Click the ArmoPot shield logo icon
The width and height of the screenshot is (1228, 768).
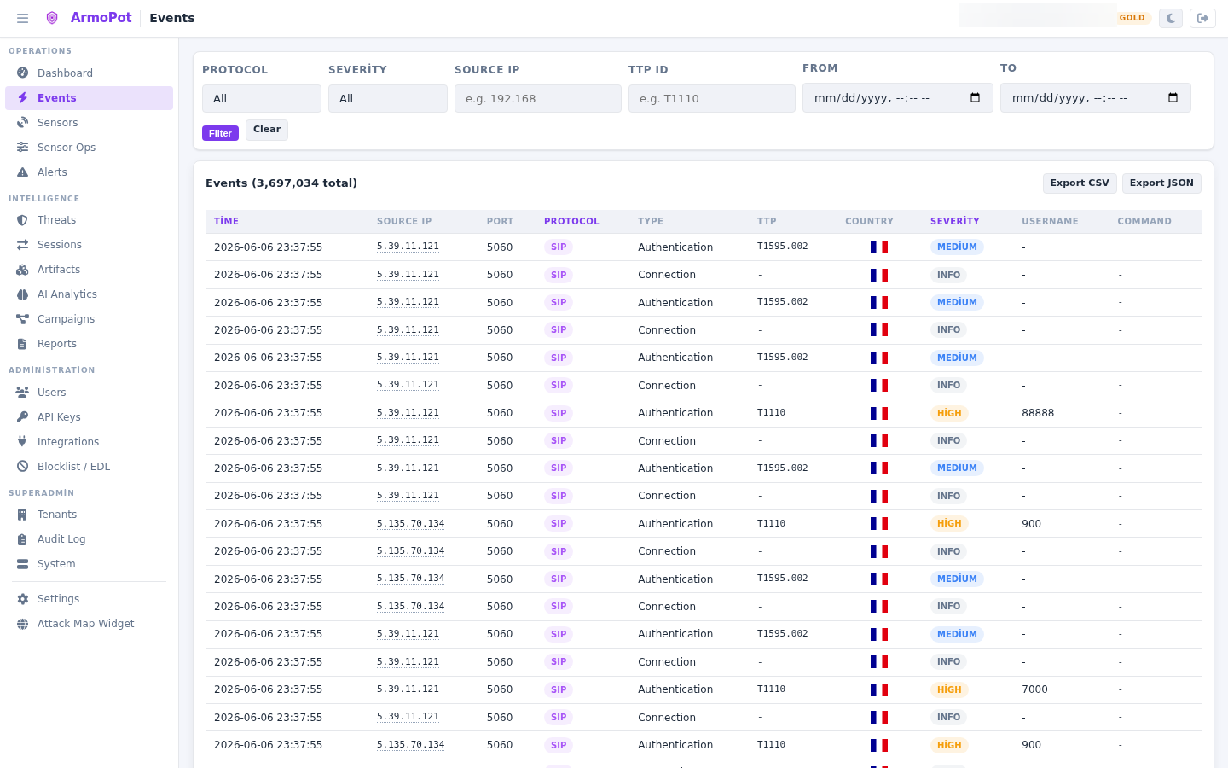[x=52, y=18]
